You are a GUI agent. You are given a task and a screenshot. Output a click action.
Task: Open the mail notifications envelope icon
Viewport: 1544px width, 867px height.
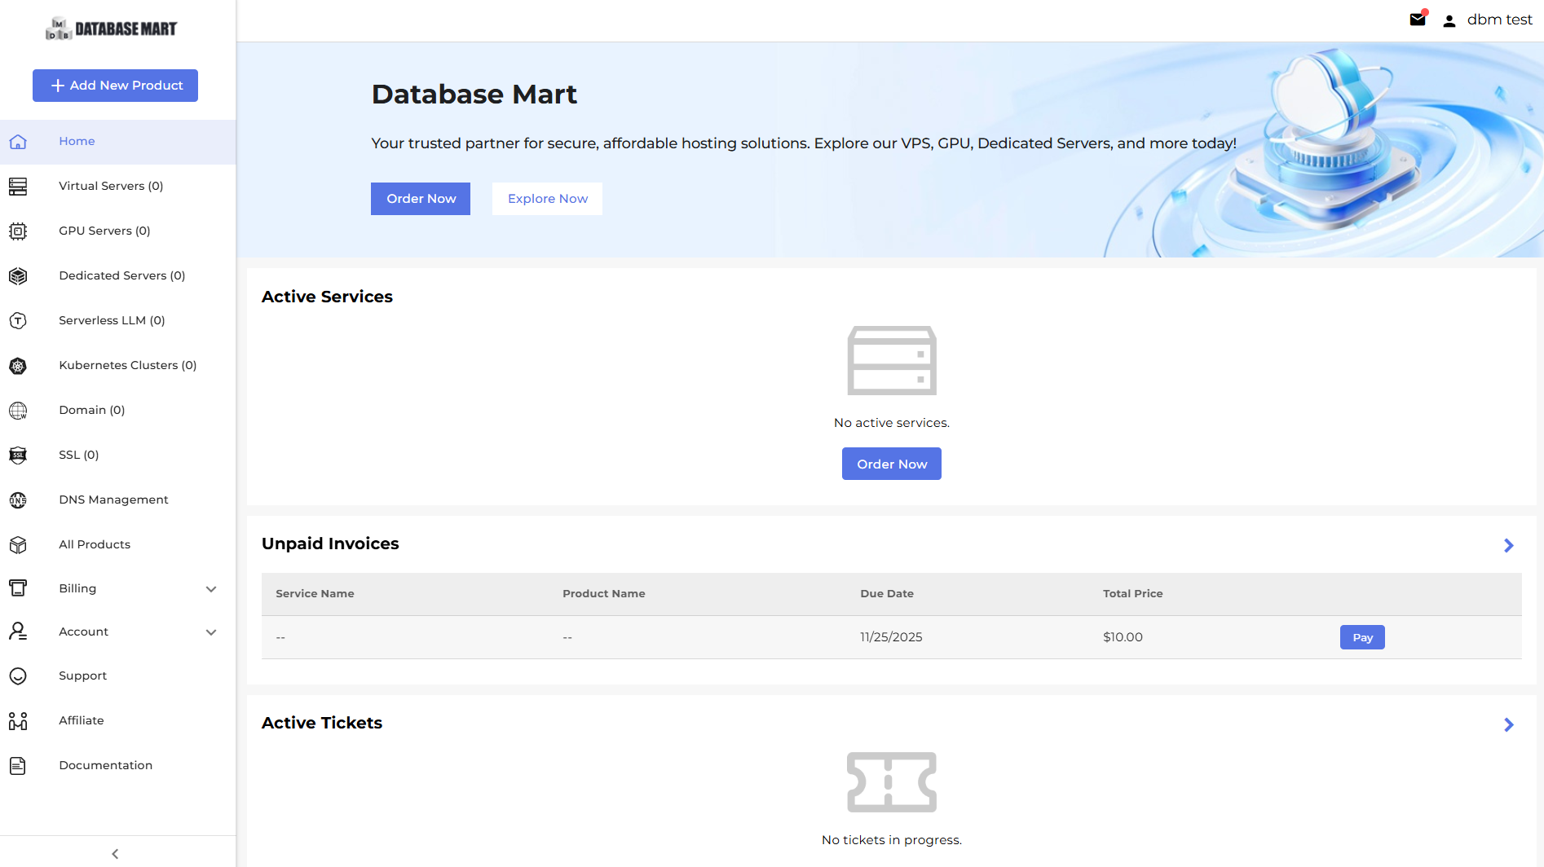(1418, 20)
